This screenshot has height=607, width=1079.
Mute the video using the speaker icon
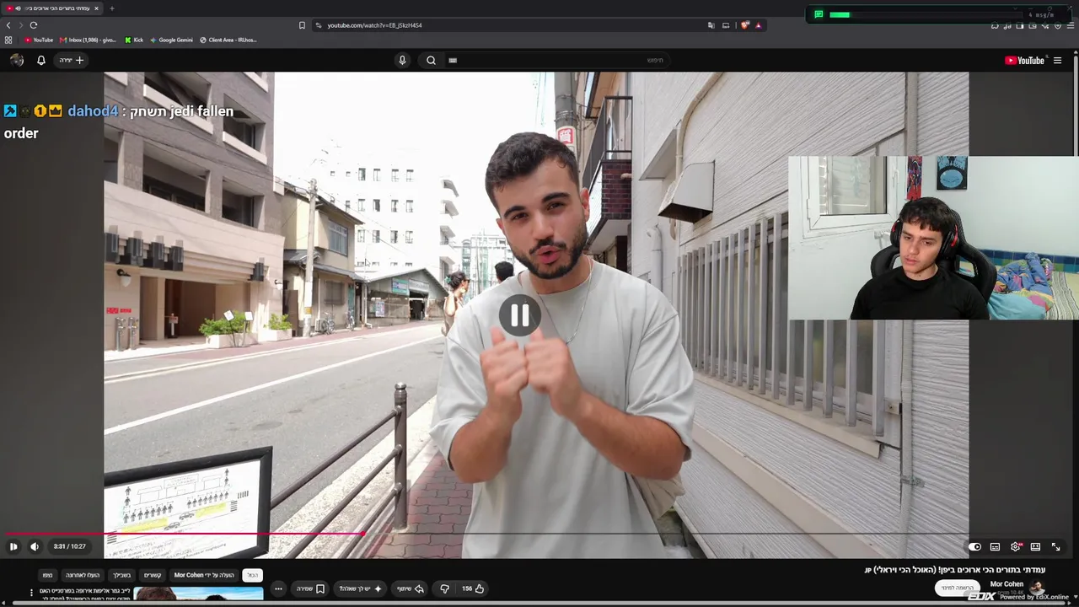(35, 546)
